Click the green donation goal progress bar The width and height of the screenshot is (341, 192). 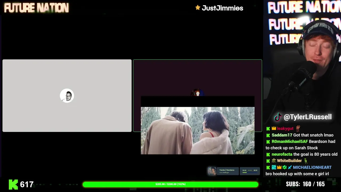click(x=170, y=184)
